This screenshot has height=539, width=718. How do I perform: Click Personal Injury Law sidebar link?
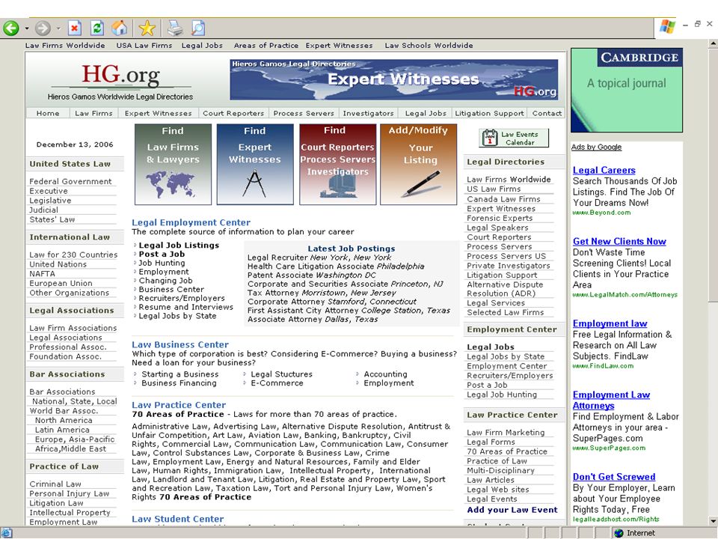coord(69,493)
